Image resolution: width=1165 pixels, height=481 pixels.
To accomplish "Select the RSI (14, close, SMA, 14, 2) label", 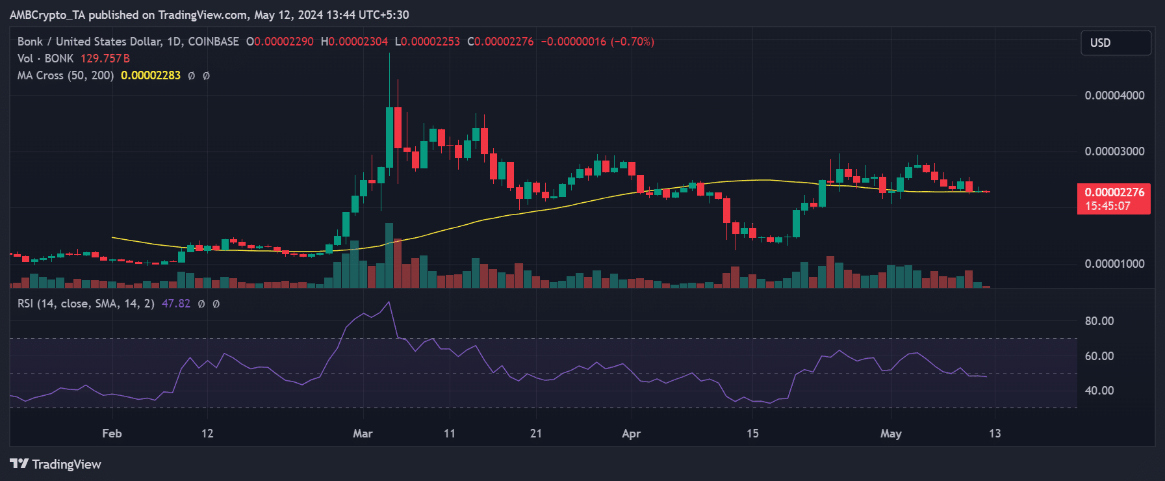I will point(86,304).
